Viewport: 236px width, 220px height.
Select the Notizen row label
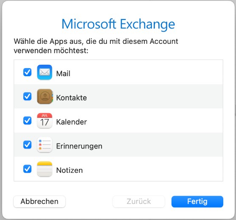click(69, 170)
